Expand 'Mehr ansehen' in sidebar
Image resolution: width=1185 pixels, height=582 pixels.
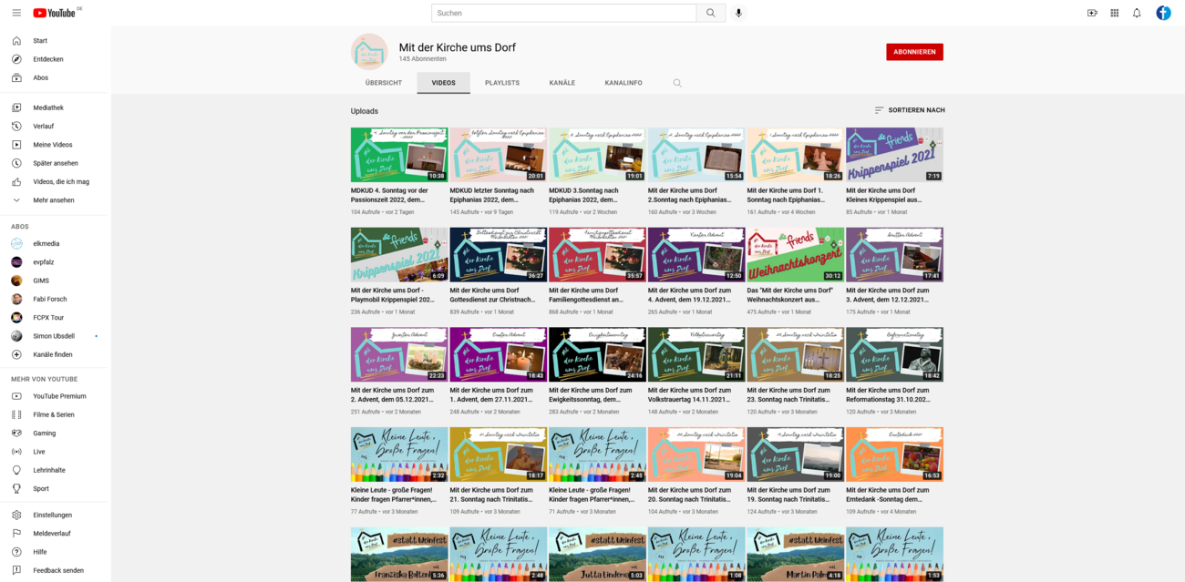click(x=53, y=200)
